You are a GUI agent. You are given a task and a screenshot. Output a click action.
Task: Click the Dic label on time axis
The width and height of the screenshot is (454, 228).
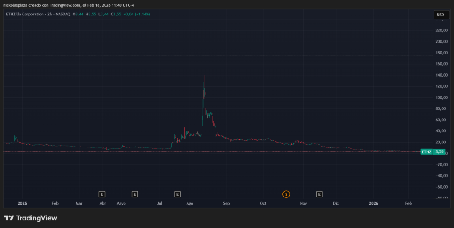point(336,204)
